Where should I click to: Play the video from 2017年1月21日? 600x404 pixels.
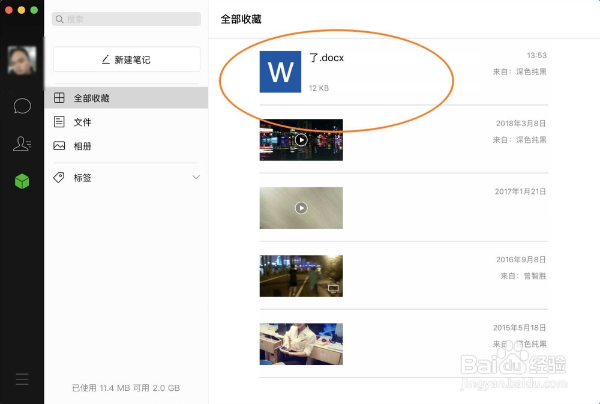(301, 208)
